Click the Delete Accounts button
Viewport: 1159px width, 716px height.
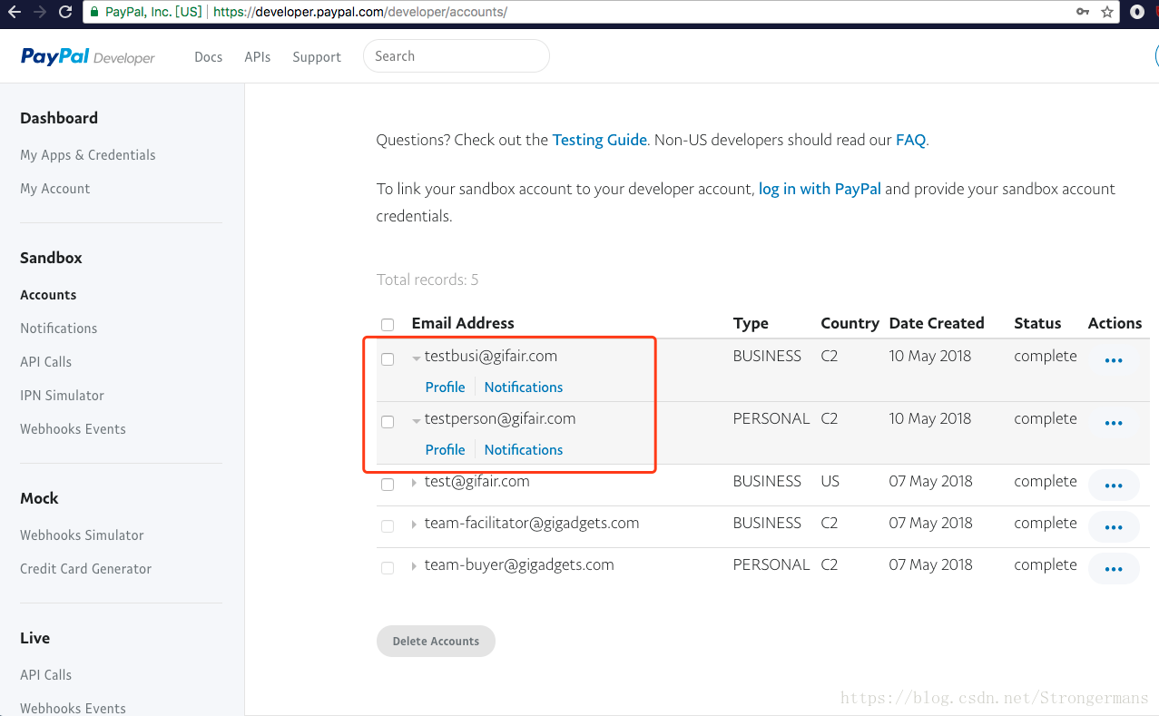point(436,641)
